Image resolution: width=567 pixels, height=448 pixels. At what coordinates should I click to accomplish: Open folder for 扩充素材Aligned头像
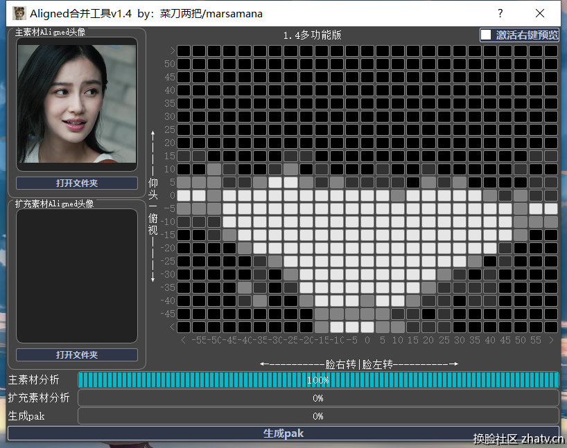[77, 355]
